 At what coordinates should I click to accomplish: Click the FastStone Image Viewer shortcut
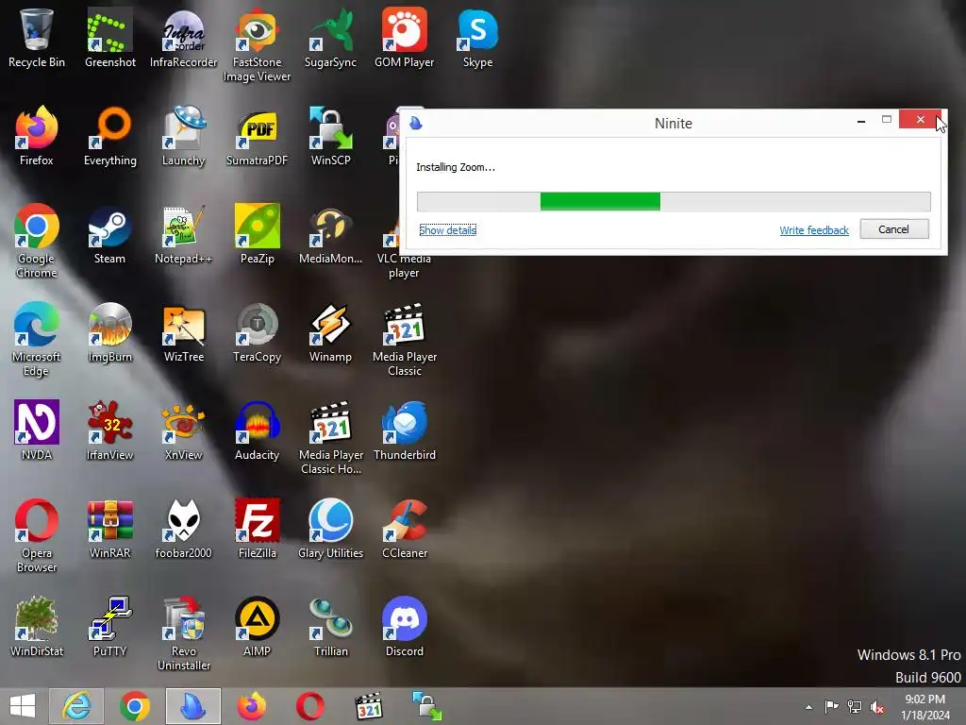pyautogui.click(x=257, y=45)
